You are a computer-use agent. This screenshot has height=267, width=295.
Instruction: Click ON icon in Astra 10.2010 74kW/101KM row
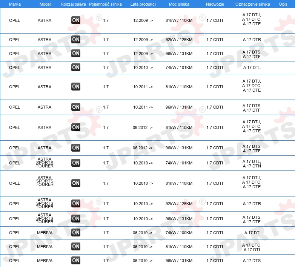(76, 67)
